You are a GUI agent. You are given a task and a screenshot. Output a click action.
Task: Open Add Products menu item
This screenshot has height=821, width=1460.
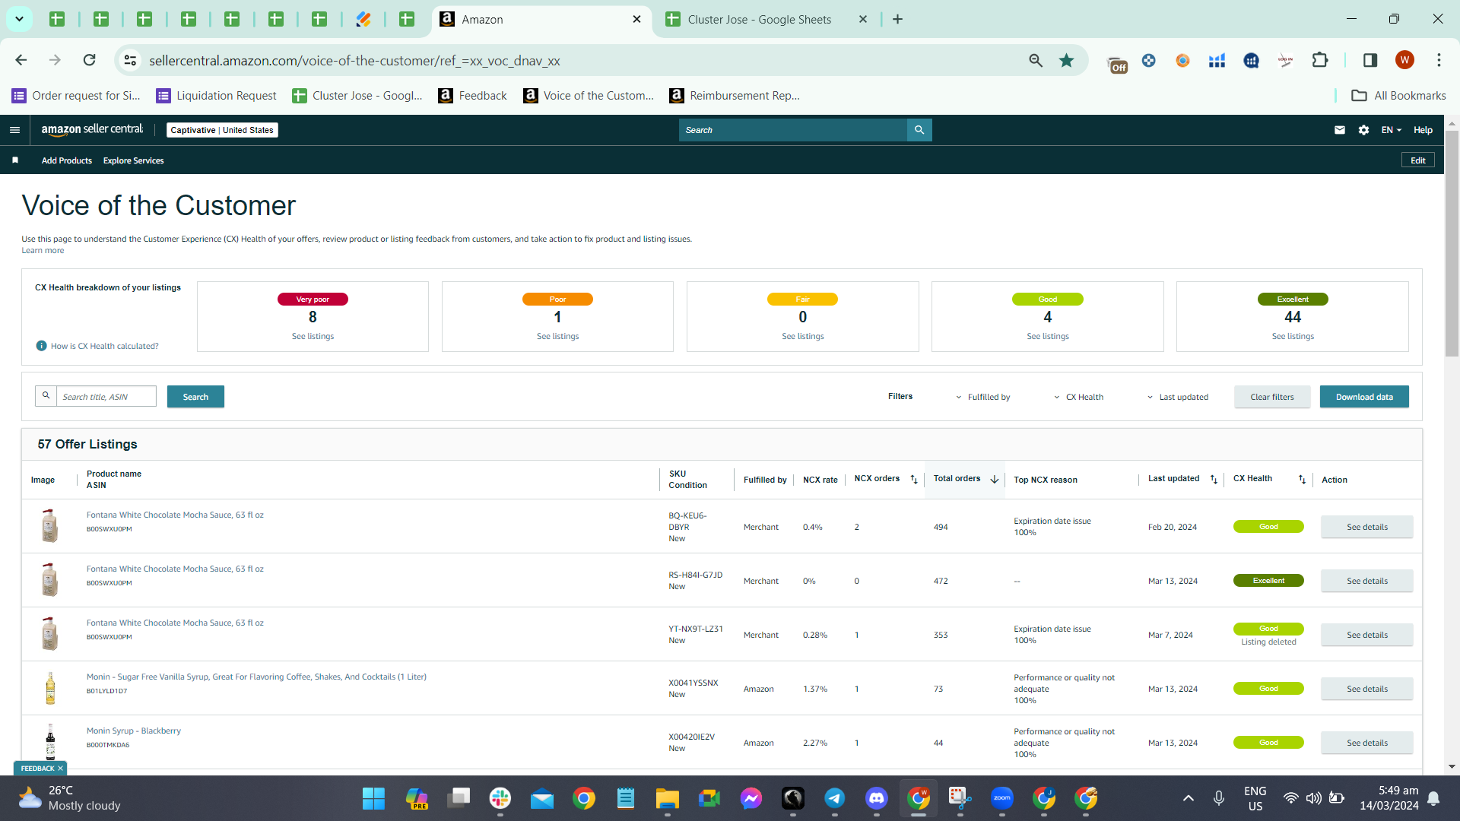67,160
